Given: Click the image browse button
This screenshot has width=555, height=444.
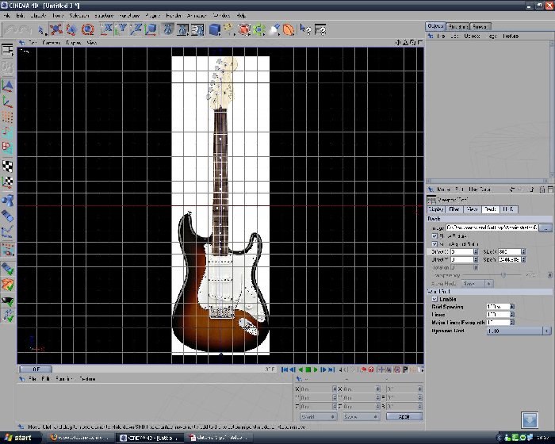Looking at the screenshot, I should (545, 228).
